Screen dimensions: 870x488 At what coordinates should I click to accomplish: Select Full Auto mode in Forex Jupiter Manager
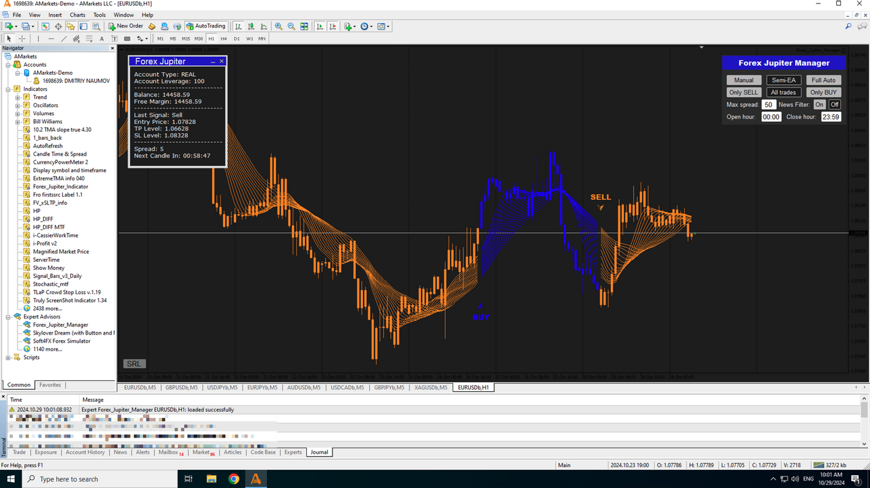click(823, 80)
